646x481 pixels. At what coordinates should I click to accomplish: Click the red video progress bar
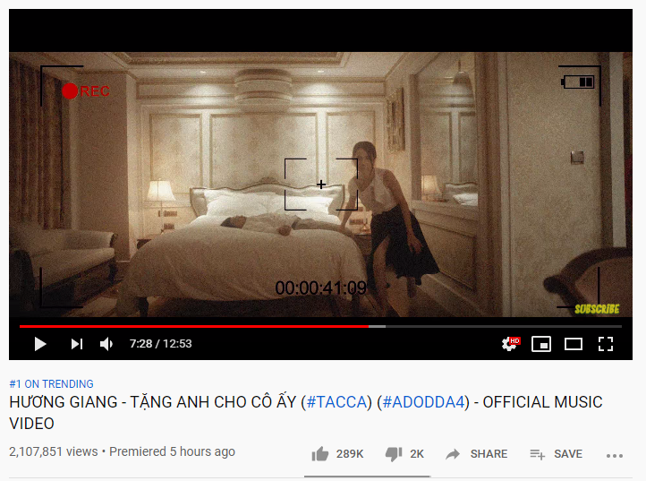pos(193,326)
